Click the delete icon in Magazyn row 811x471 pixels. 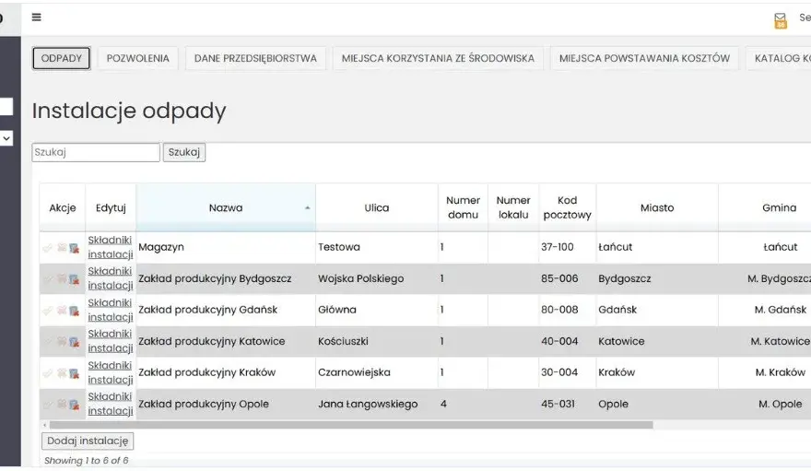coord(74,248)
